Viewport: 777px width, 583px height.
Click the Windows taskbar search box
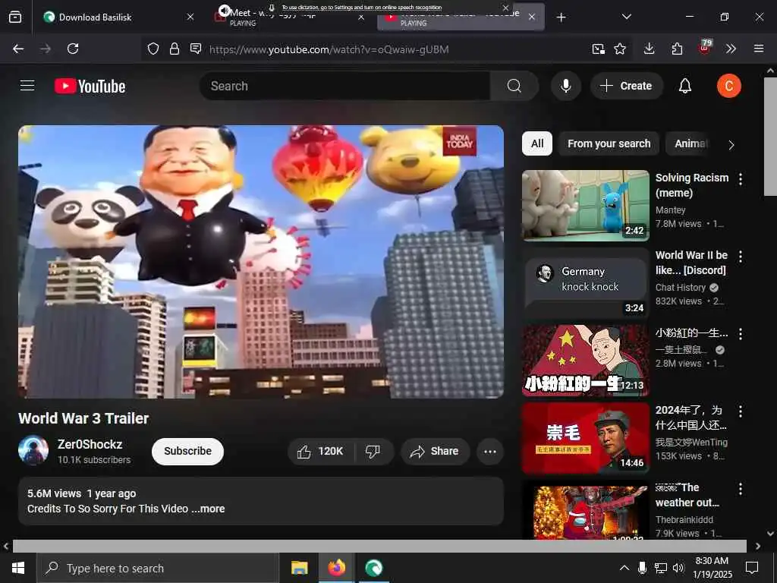[158, 568]
